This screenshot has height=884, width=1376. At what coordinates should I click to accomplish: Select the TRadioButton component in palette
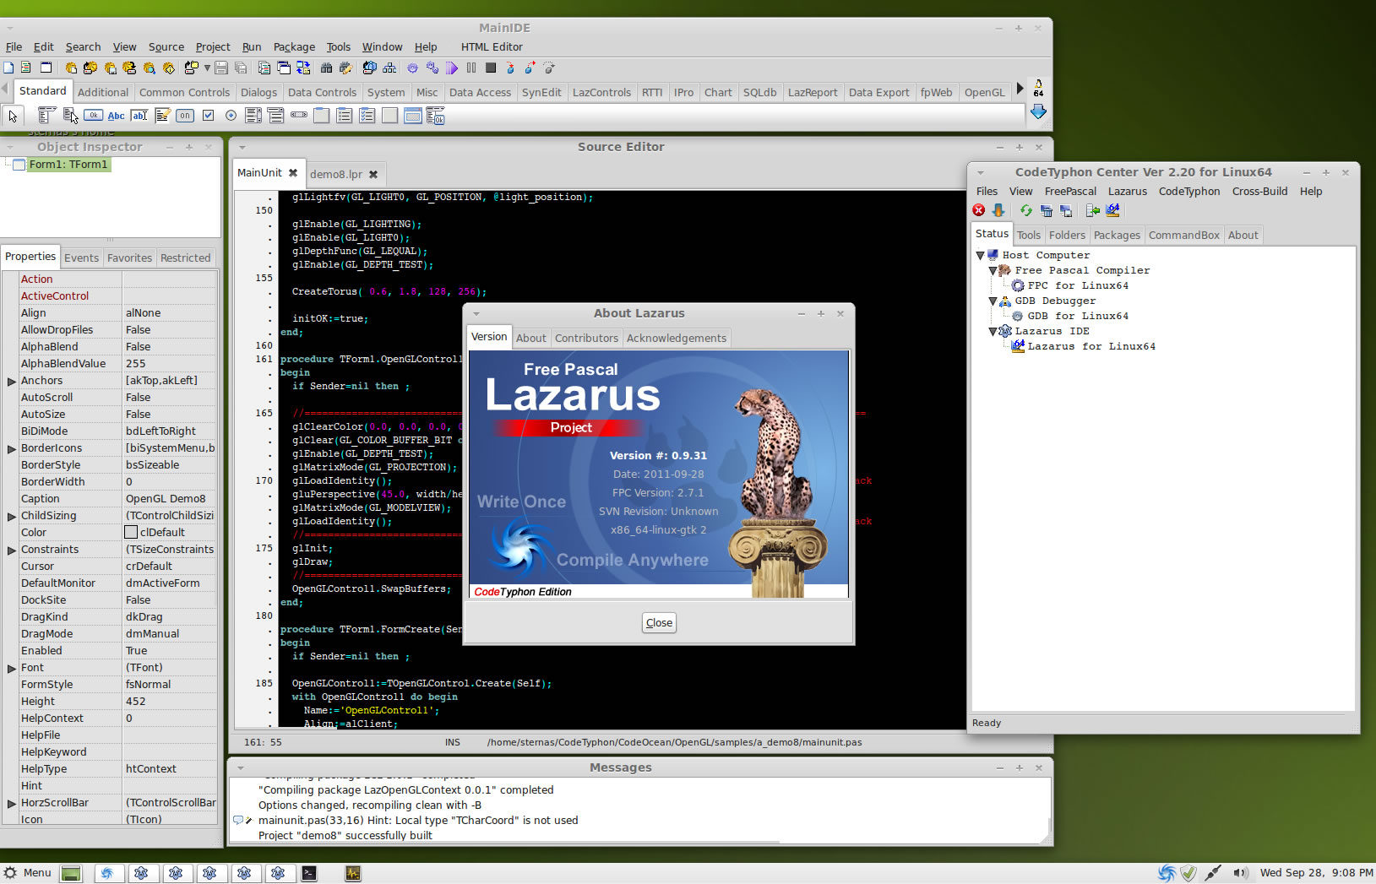pos(231,116)
